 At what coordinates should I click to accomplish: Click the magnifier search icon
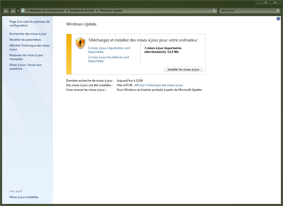278,11
